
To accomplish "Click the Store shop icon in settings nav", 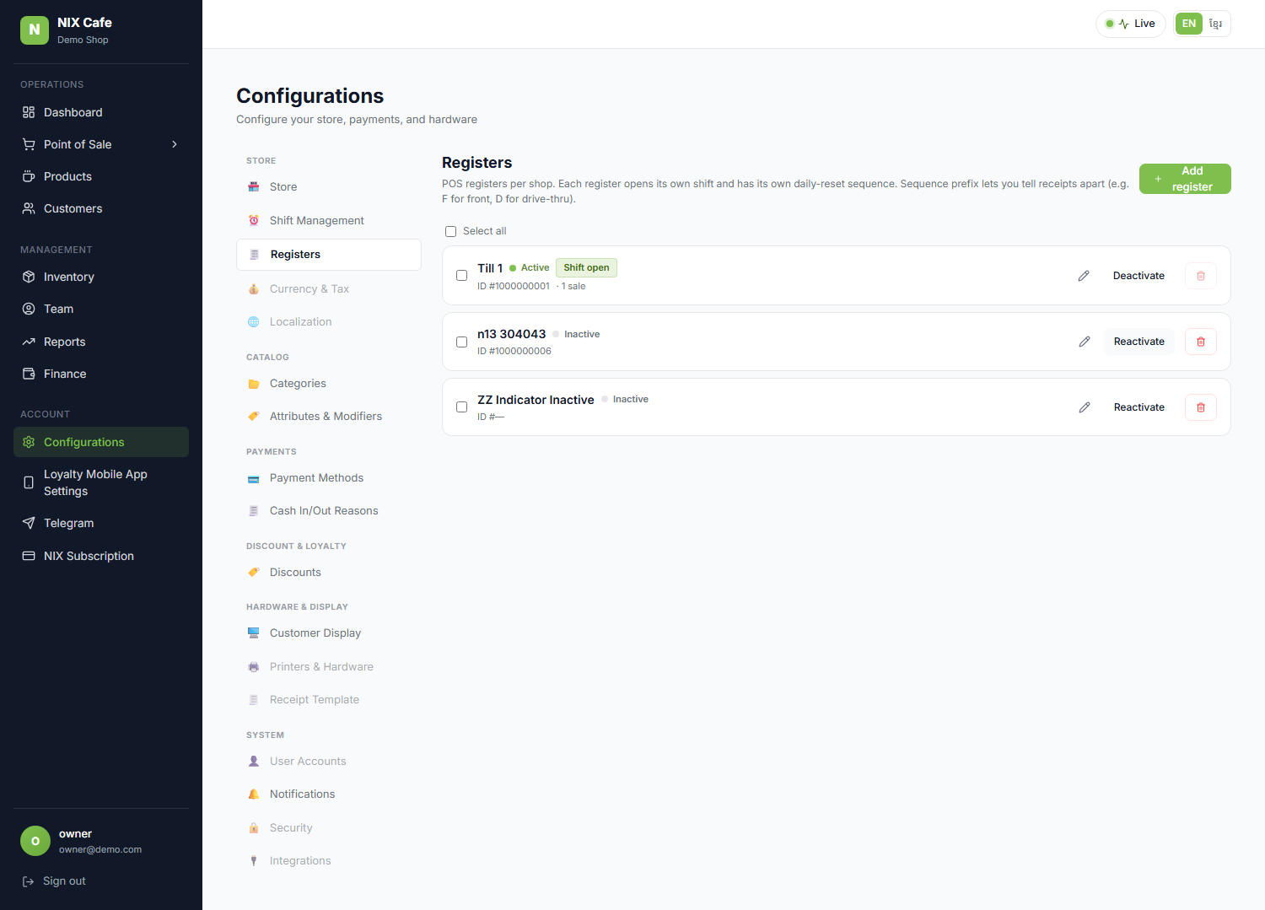I will [254, 187].
